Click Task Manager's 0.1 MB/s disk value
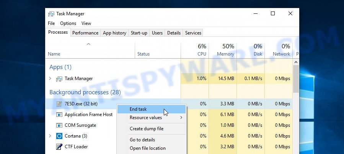Viewport: 344px width, 154px height. [253, 79]
